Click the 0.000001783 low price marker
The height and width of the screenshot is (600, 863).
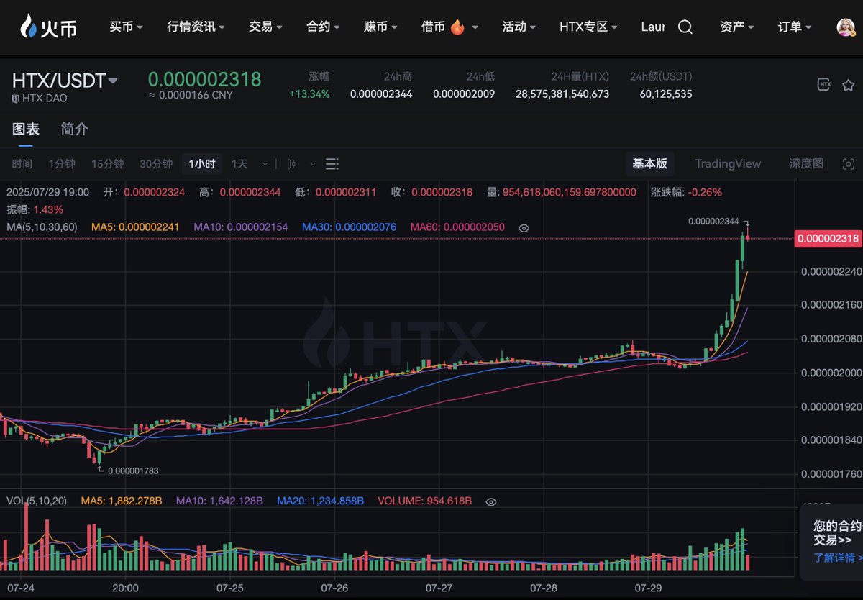[x=133, y=471]
